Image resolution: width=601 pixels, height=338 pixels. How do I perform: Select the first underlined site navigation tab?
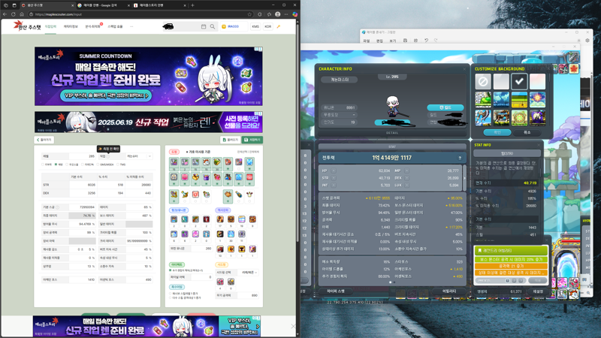50,26
